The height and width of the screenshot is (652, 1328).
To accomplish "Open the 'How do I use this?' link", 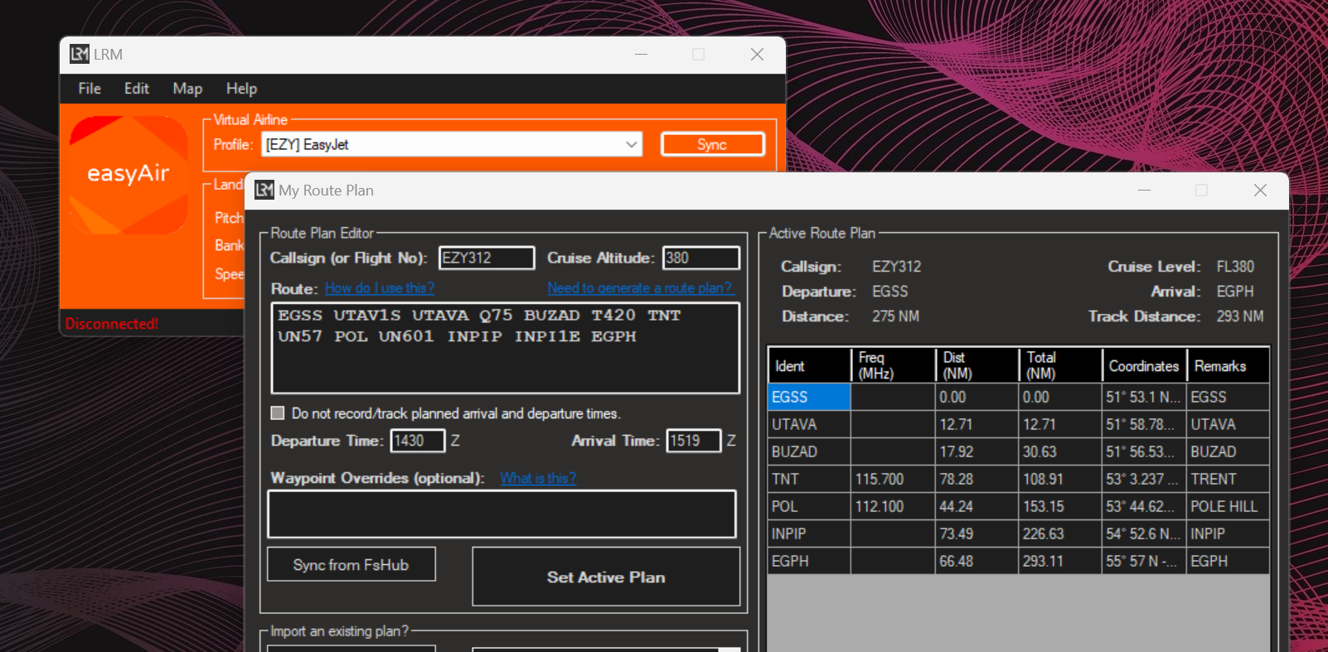I will coord(379,288).
